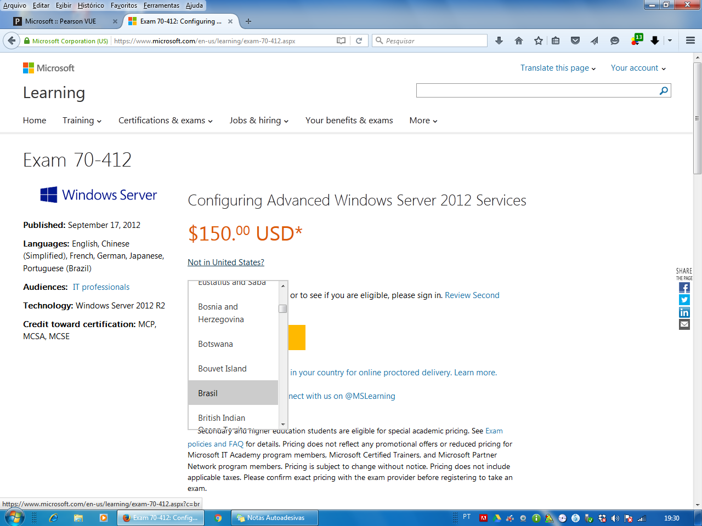Viewport: 702px width, 526px height.
Task: Click Review Second link
Action: (472, 295)
